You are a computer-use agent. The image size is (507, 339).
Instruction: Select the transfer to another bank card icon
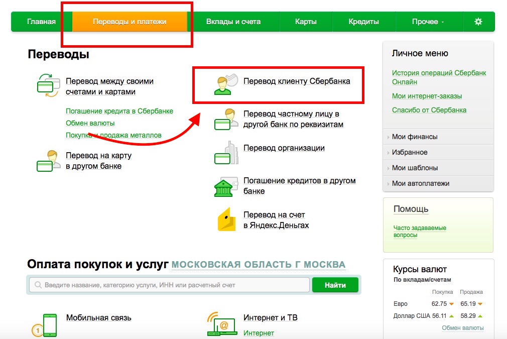(x=49, y=160)
